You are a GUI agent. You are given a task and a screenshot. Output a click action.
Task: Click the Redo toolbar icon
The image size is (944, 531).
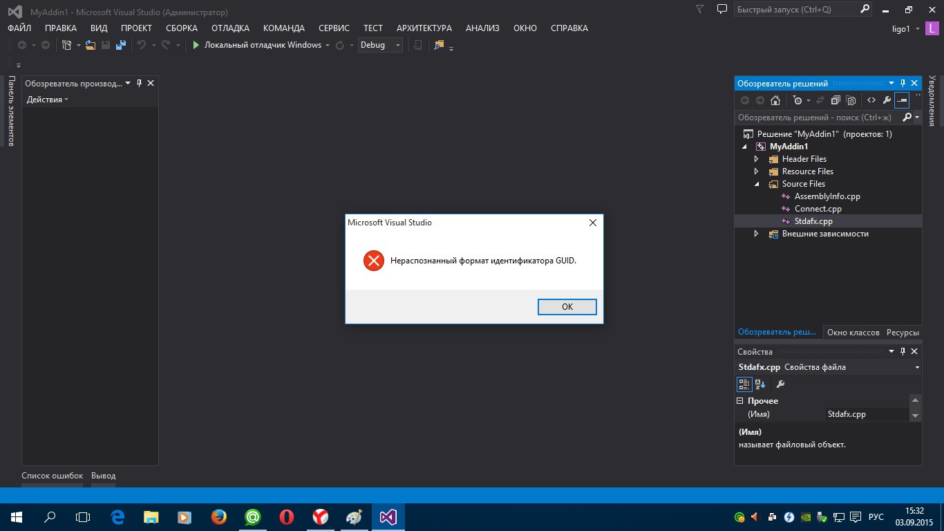166,45
